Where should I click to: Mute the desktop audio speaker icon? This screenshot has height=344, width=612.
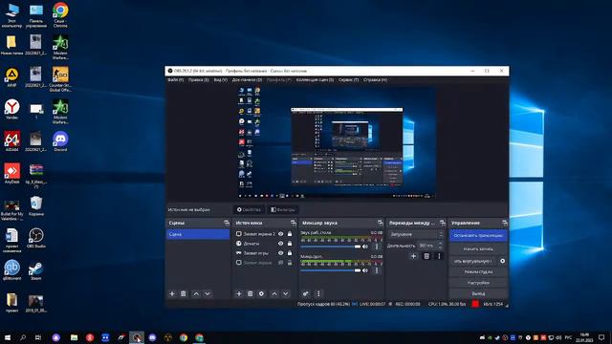point(365,247)
